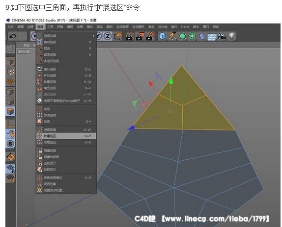
Task: Switch to Model mode cube icon
Action: (10, 62)
